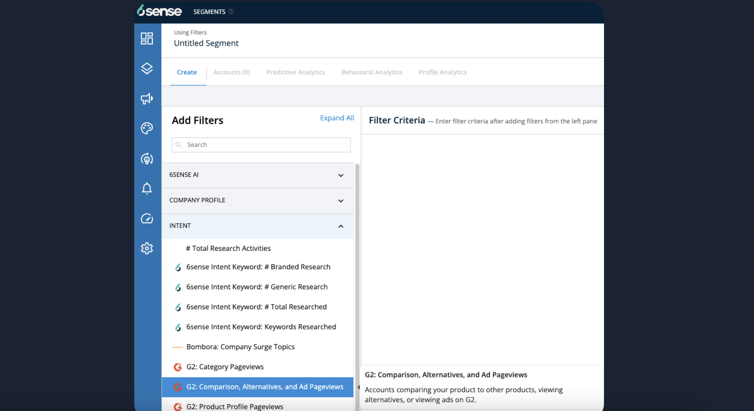Click the Expand All link

tap(336, 118)
